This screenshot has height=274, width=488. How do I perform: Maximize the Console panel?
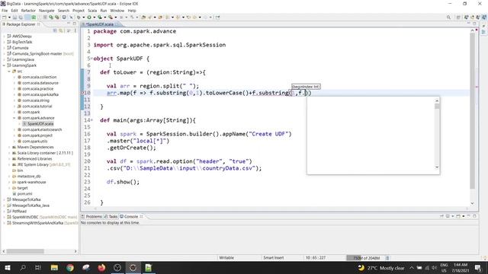tap(474, 216)
